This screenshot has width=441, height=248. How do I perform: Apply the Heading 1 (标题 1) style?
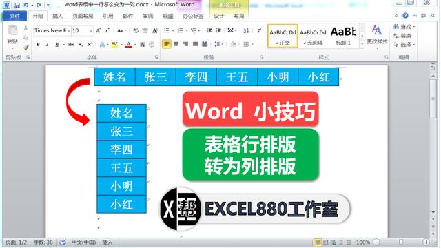[344, 36]
